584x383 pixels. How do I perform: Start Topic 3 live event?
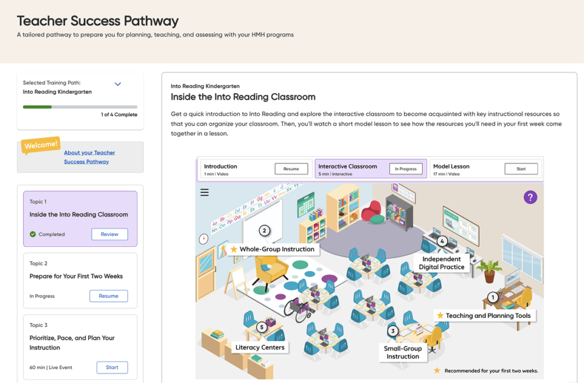[112, 367]
